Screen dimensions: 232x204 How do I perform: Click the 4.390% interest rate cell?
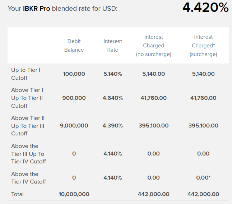(112, 126)
